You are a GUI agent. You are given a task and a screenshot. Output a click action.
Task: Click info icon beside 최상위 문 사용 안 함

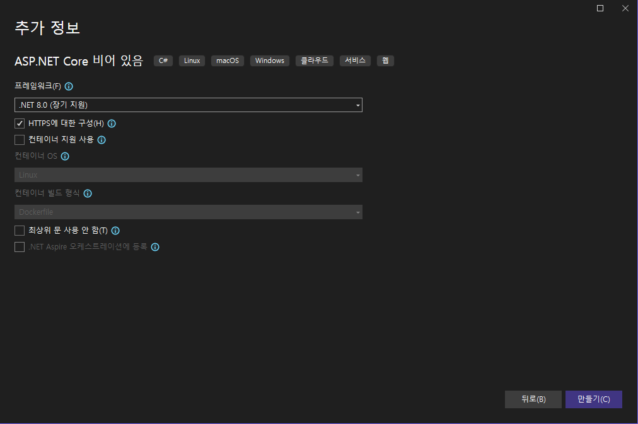[x=115, y=231]
